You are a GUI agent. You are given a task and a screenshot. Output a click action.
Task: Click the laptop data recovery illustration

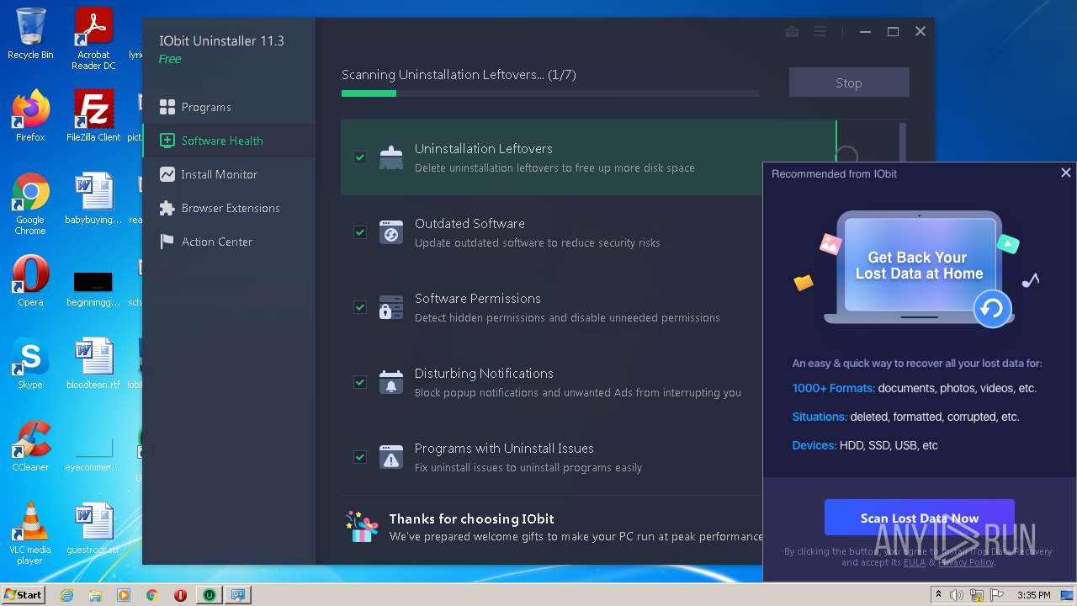(x=919, y=268)
